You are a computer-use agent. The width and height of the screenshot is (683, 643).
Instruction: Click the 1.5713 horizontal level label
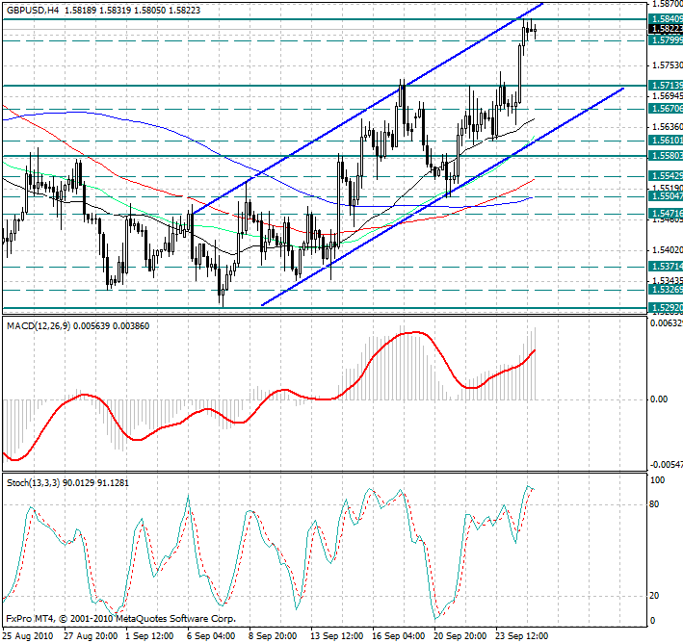[666, 86]
